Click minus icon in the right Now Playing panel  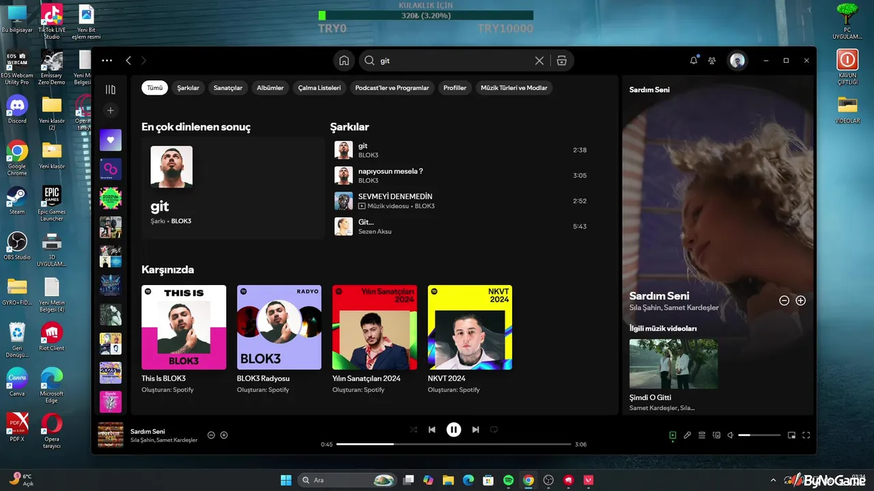(x=784, y=301)
